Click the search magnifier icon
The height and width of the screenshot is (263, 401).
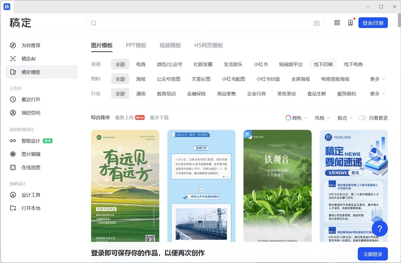94,23
